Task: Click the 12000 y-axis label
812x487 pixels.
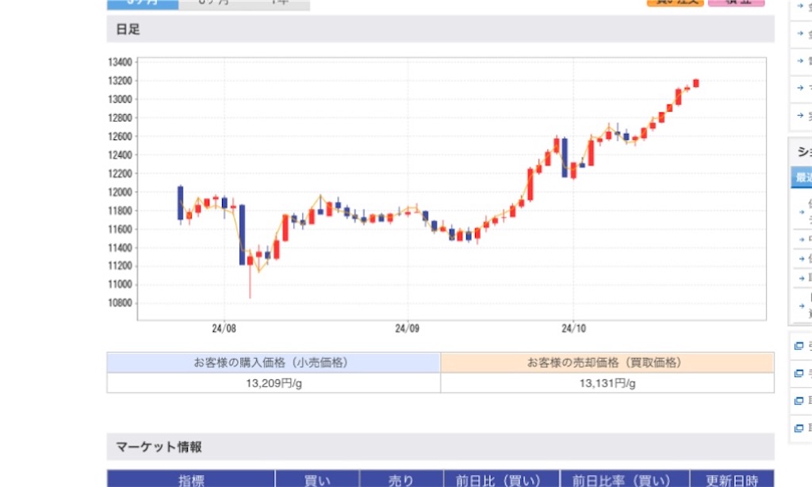Action: tap(121, 192)
